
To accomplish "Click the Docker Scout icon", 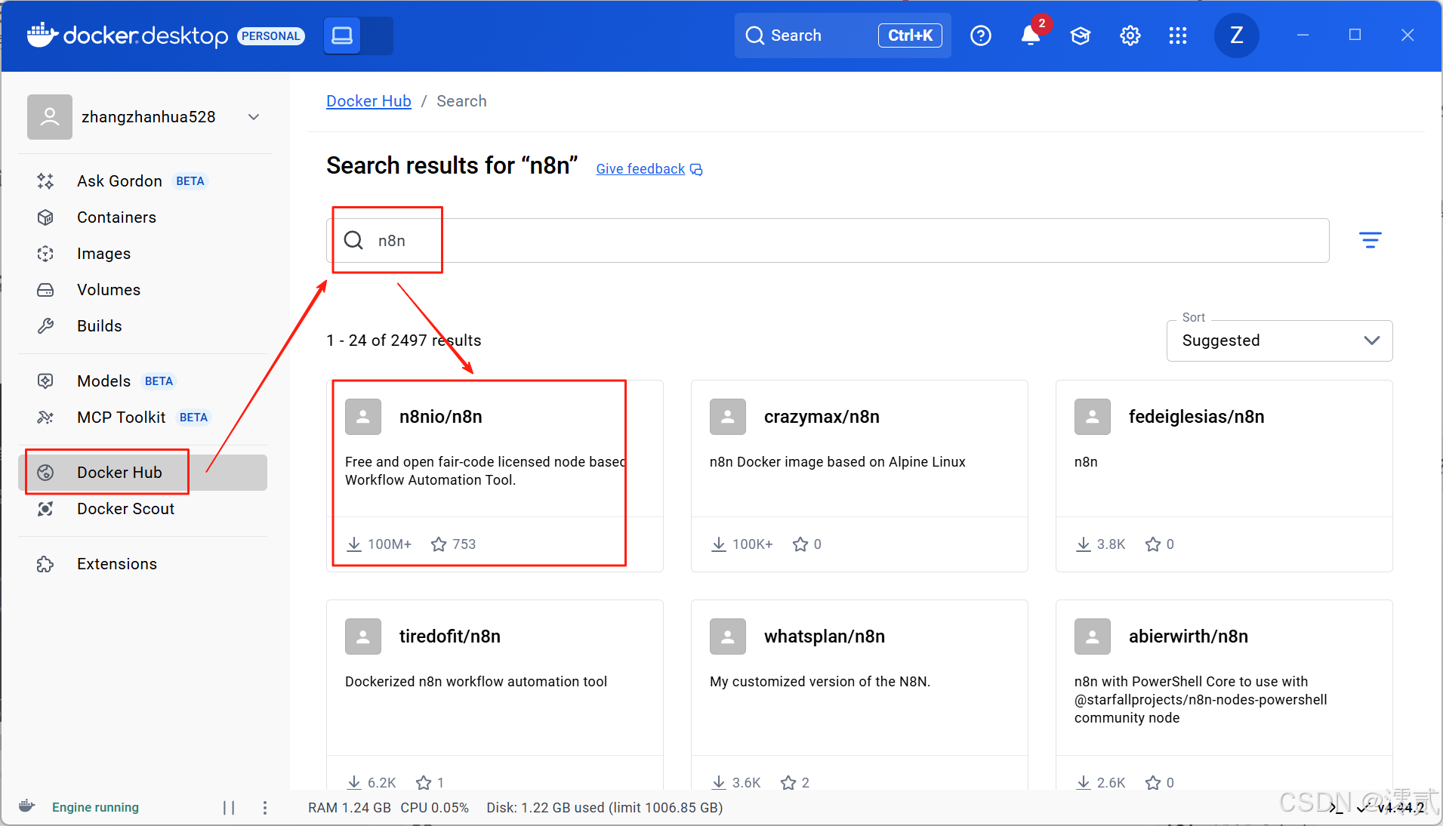I will tap(45, 509).
